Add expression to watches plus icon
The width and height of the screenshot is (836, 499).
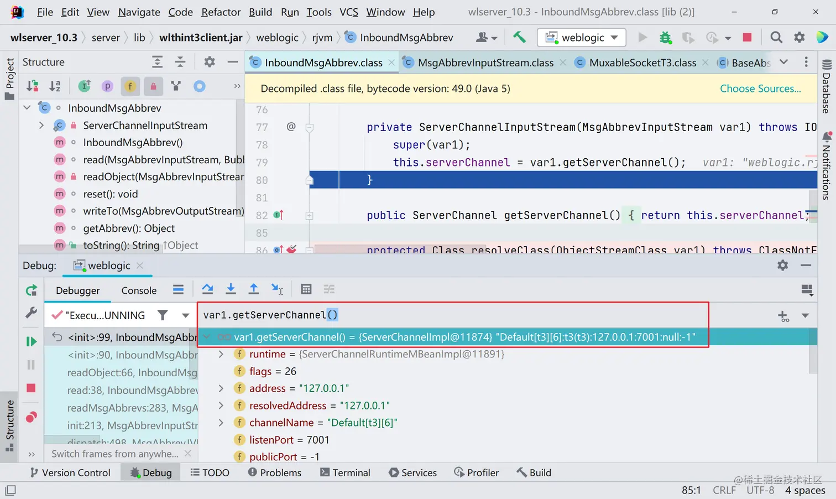783,316
